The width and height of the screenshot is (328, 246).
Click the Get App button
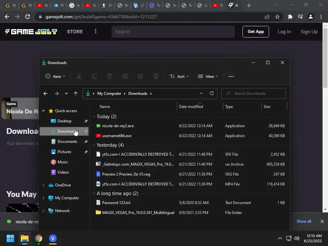coord(256,32)
